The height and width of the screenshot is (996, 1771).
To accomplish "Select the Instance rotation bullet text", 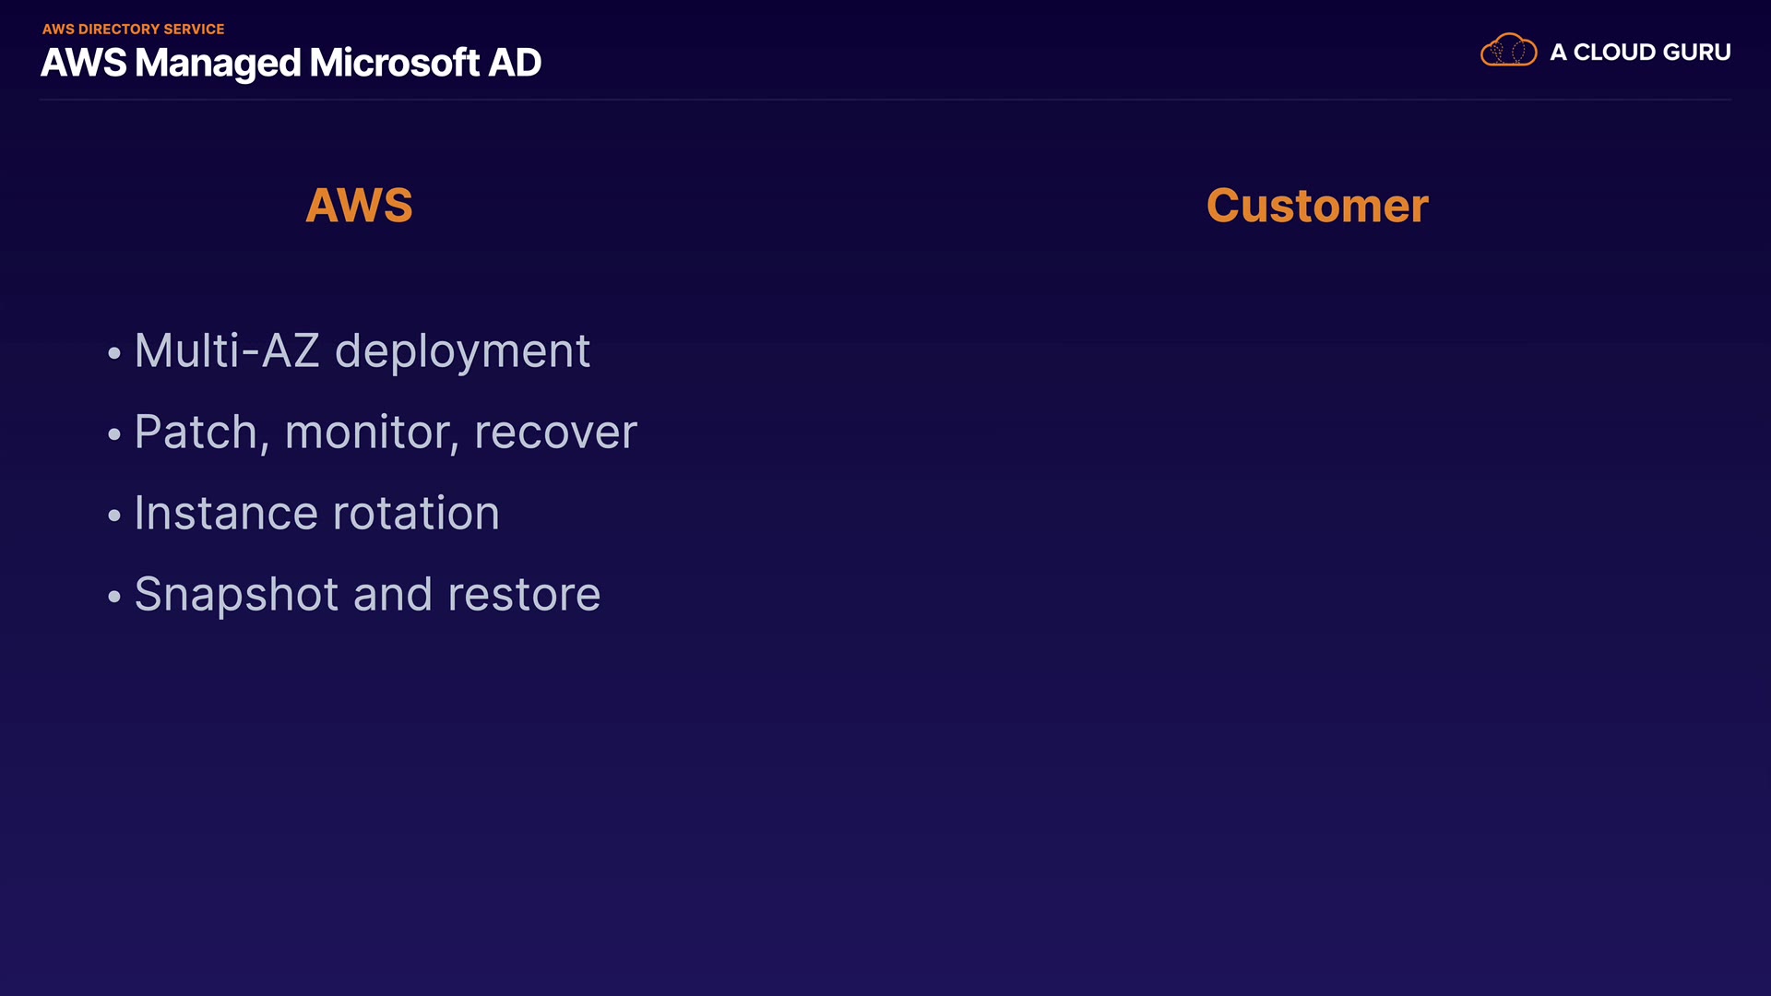I will pyautogui.click(x=316, y=514).
